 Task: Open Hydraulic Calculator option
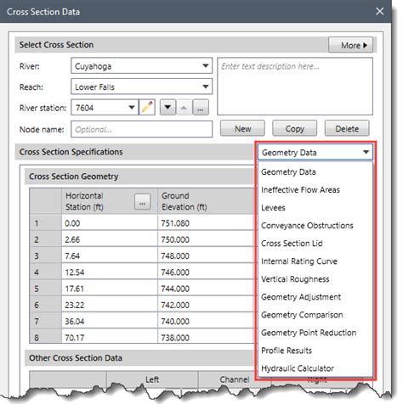pyautogui.click(x=315, y=368)
